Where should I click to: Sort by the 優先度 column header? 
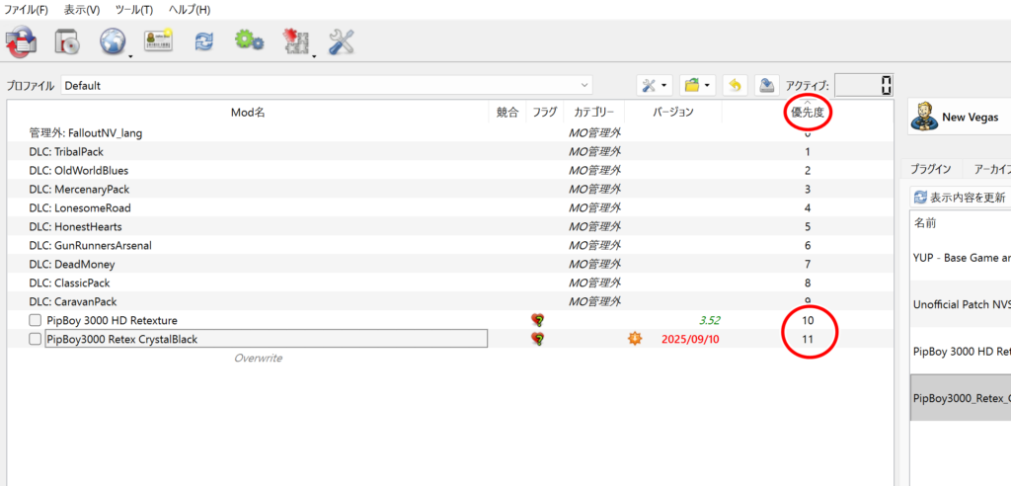808,113
